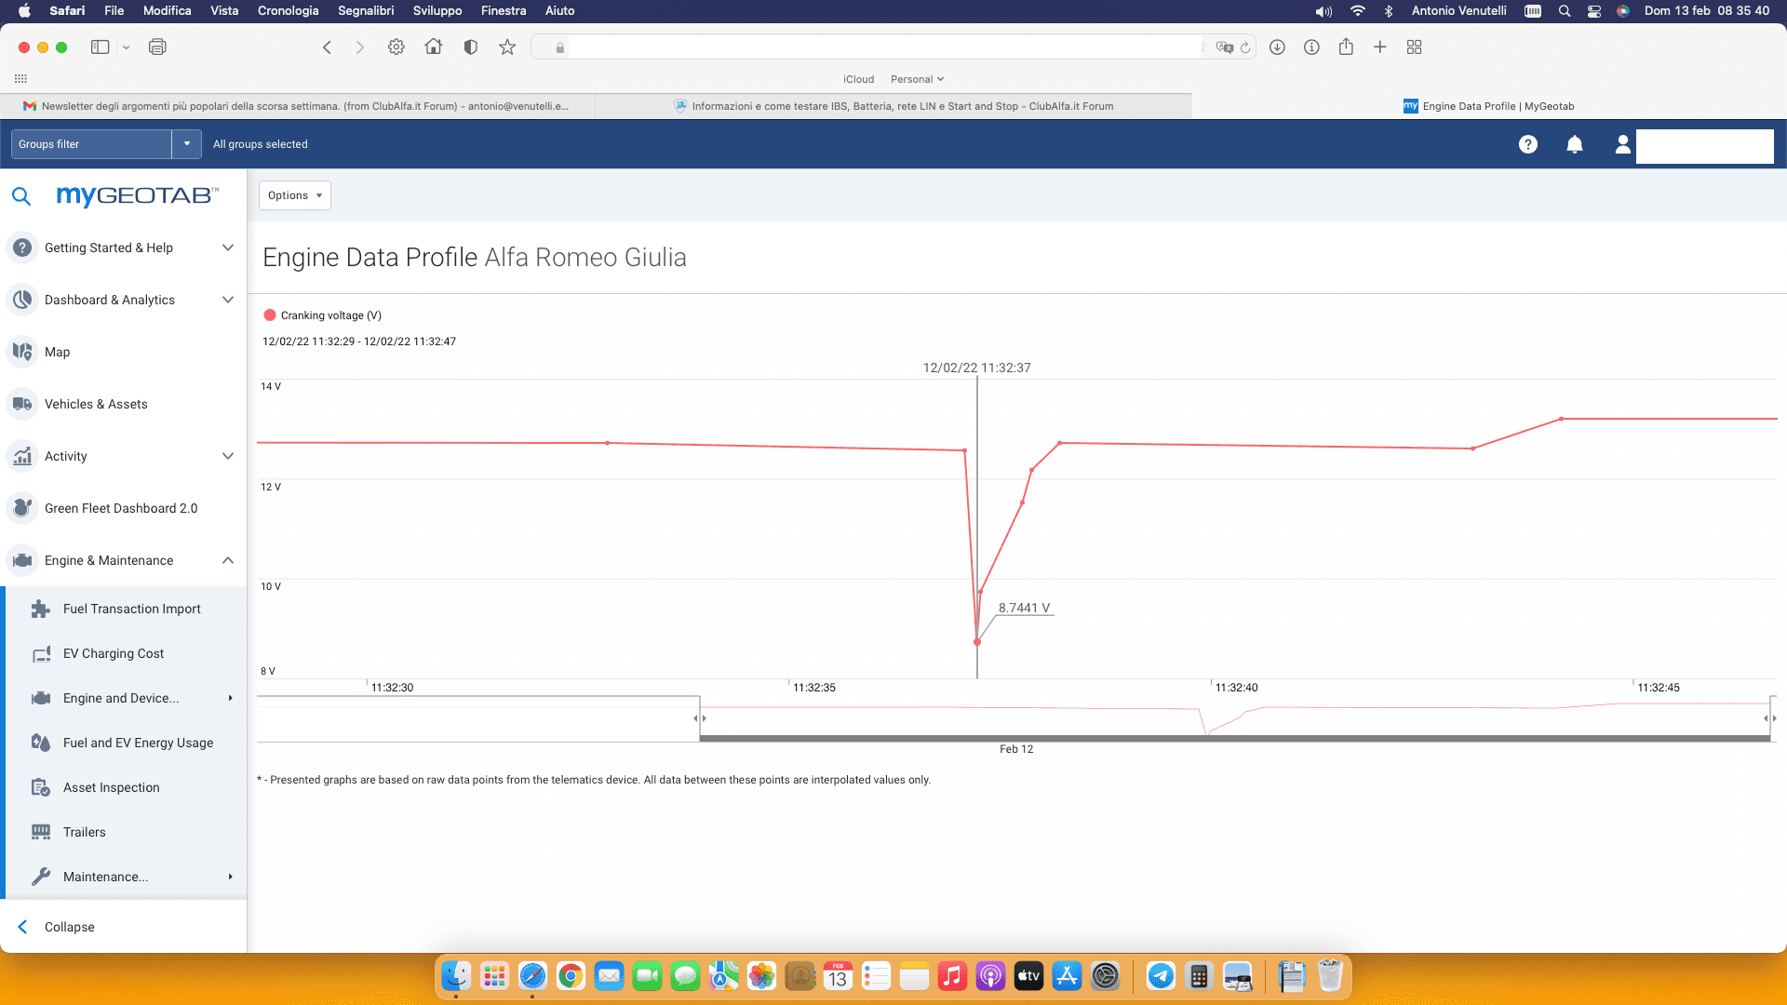Open Fuel Transaction Import page
The height and width of the screenshot is (1005, 1787).
[x=132, y=609]
